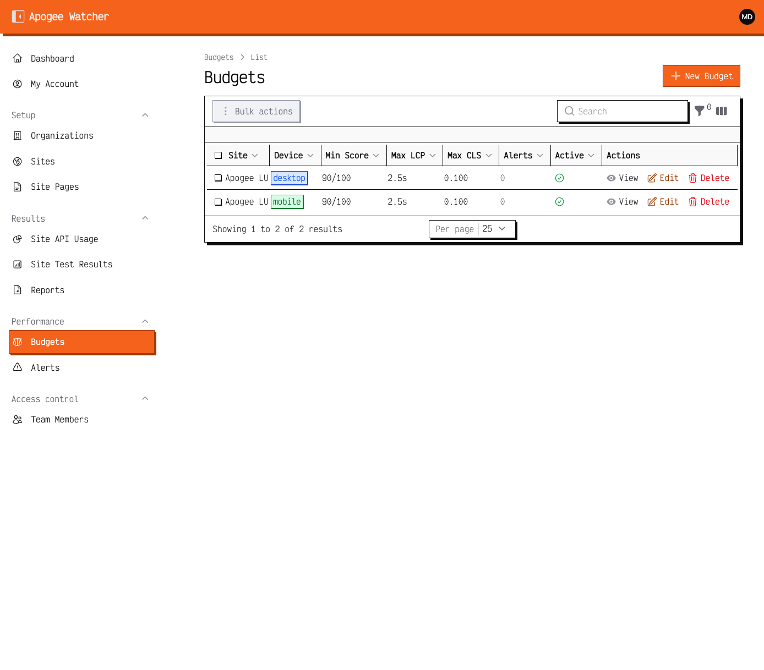The image size is (764, 670).
Task: Sort table by Max LCP column
Action: tap(413, 155)
